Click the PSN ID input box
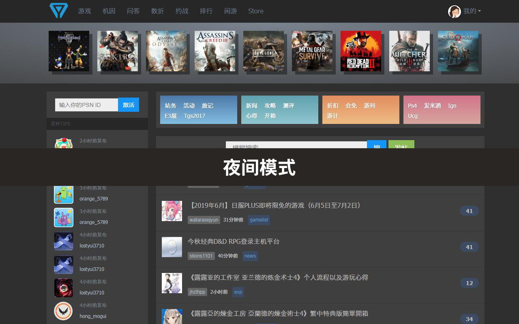This screenshot has height=324, width=519. (x=86, y=104)
